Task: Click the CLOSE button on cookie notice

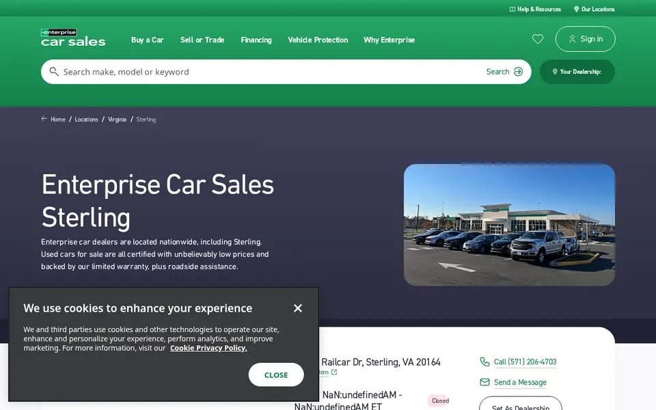Action: (276, 375)
